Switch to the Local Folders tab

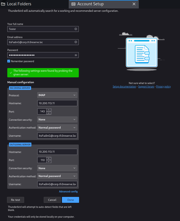click(19, 4)
